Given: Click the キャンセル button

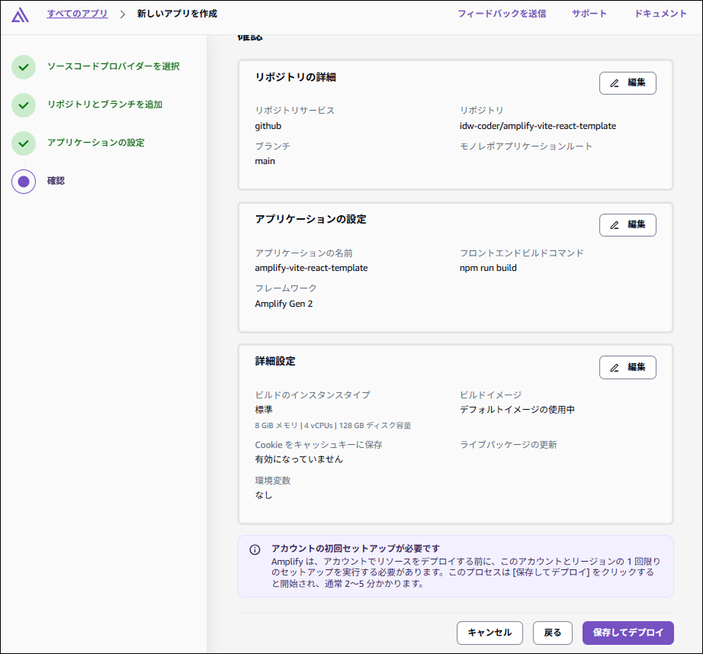Looking at the screenshot, I should pyautogui.click(x=490, y=633).
